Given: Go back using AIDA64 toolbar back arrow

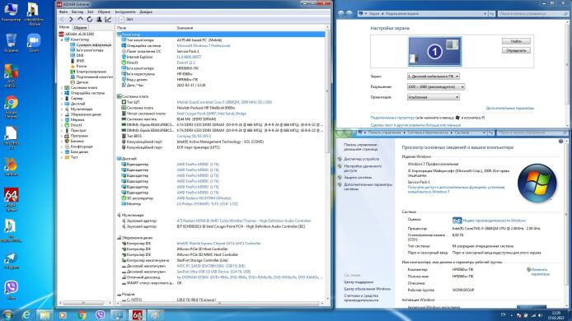Looking at the screenshot, I should coord(63,19).
